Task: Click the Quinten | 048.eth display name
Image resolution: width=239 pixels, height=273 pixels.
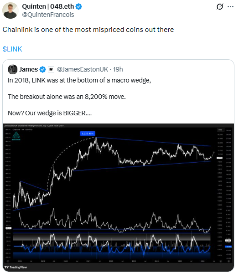Action: click(48, 7)
